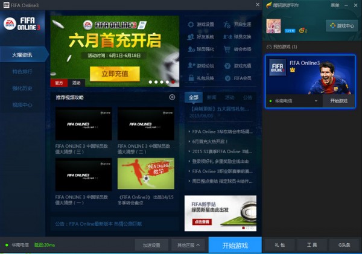The image size is (362, 254).
Task: Click the user avatar in Tencent platform panel
Action: (273, 26)
